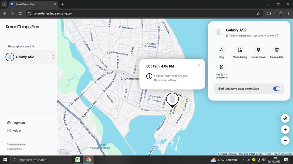The height and width of the screenshot is (164, 293).
Task: Open a new browser tab
Action: click(x=63, y=4)
